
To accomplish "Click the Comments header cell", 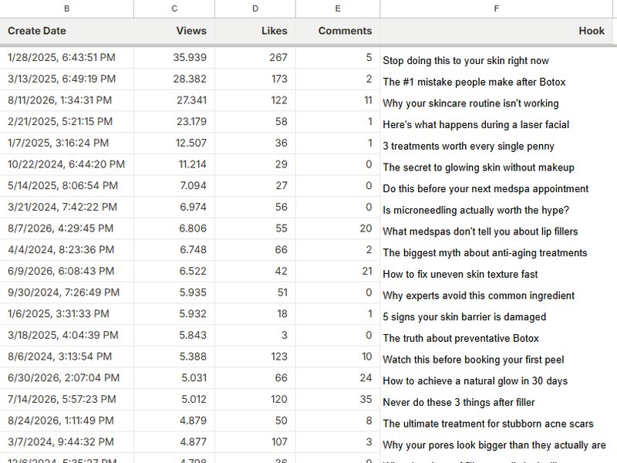I will [x=338, y=31].
